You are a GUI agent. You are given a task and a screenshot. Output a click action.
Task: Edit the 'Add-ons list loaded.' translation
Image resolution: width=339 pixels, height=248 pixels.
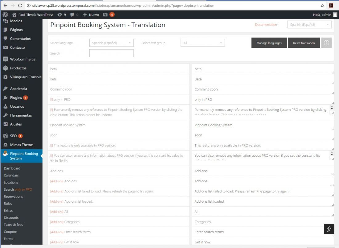pos(263,201)
